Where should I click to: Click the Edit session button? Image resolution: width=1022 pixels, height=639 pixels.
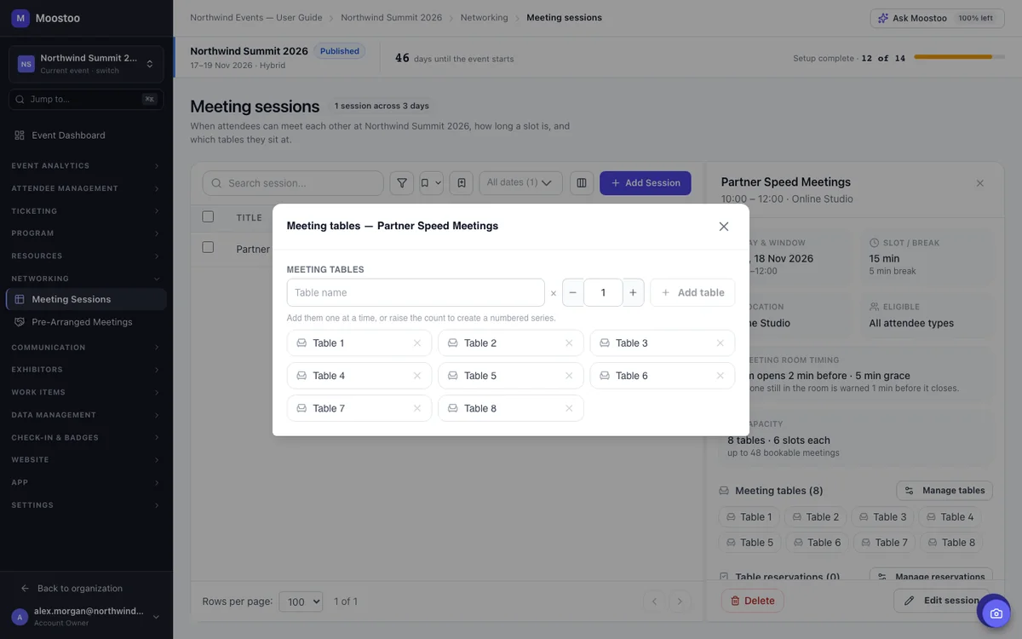click(x=940, y=601)
